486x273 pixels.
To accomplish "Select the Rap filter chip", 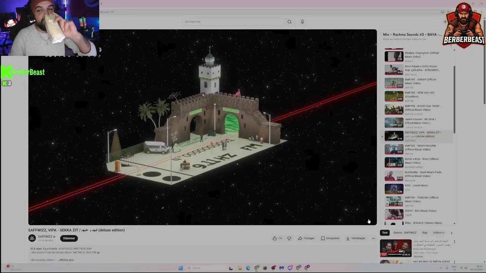I will click(424, 232).
